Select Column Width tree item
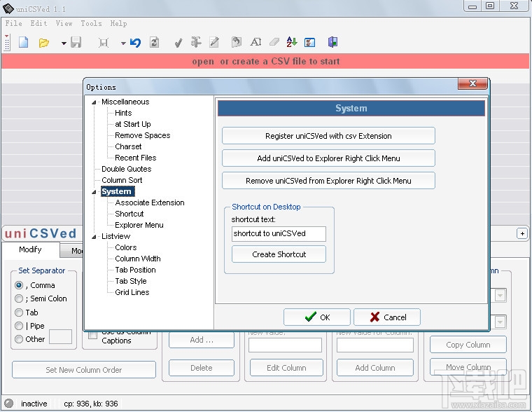Viewport: 532px width, 412px height. tap(138, 259)
